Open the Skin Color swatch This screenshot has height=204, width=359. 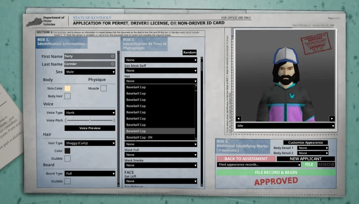point(67,88)
